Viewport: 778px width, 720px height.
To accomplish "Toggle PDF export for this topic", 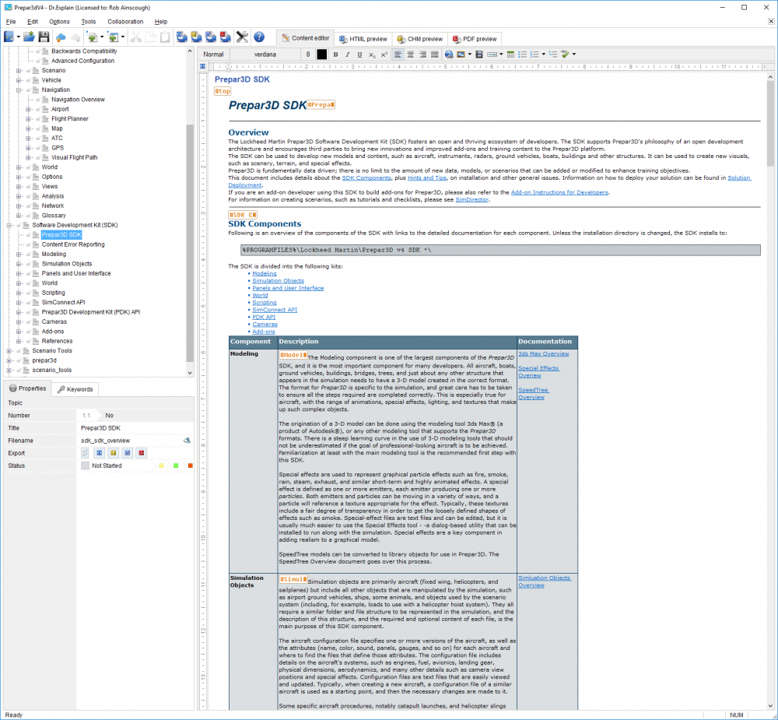I will tap(142, 453).
